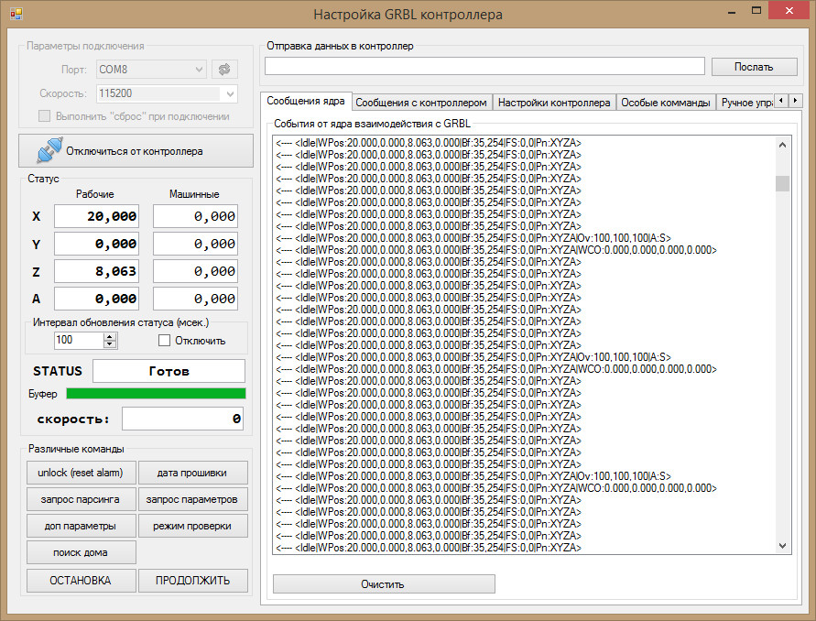Click the 'Рабочие' column header label
The width and height of the screenshot is (816, 621).
tap(94, 194)
